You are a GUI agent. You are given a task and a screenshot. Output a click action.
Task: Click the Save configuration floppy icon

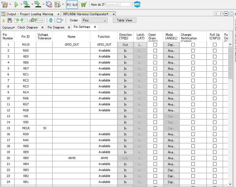click(10, 20)
